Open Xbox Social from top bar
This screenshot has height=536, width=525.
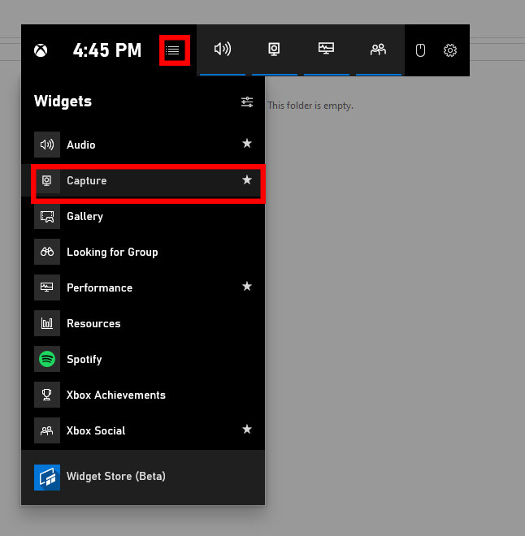(x=378, y=50)
